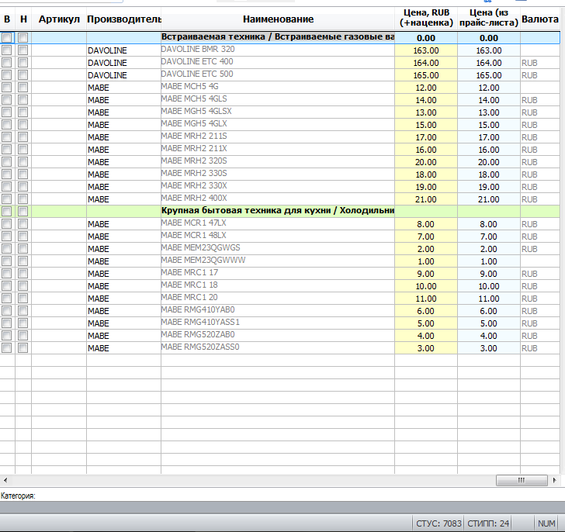Screen dimensions: 565x532
Task: Tick the В checkbox in the Крупная бытовая техника row
Action: point(6,211)
